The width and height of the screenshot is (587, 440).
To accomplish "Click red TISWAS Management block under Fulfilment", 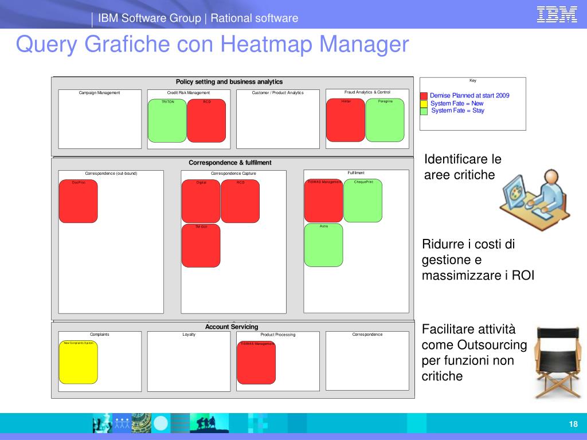I will pos(323,201).
